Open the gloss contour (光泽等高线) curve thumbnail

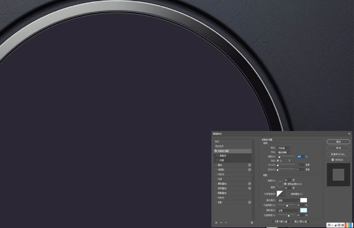[x=280, y=194]
